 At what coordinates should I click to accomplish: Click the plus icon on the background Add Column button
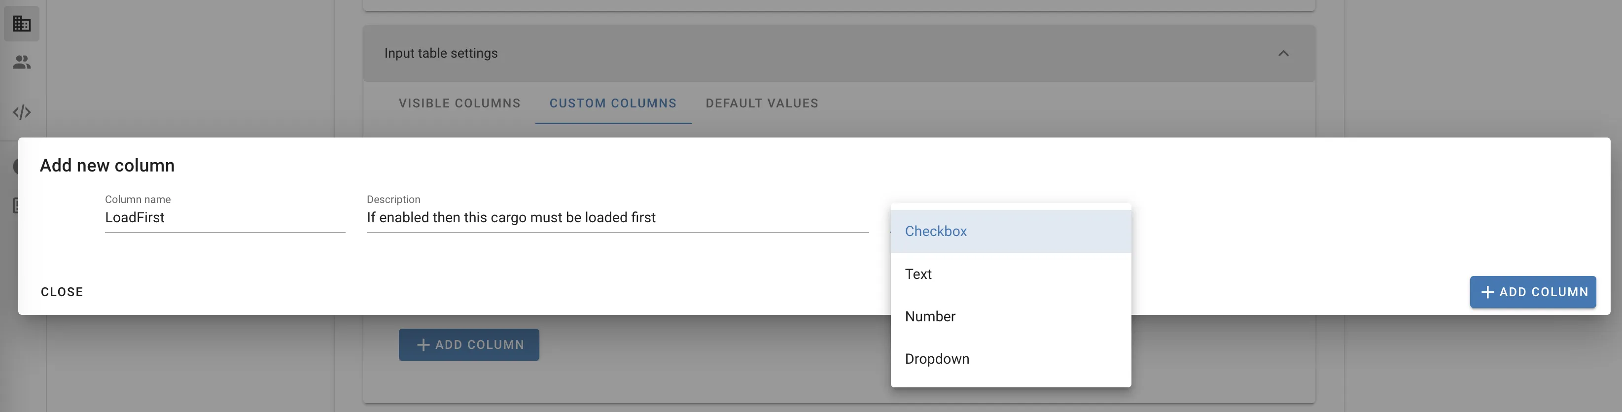(x=423, y=345)
